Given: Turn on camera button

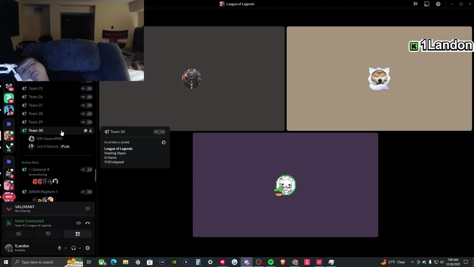Looking at the screenshot, I should point(19,234).
